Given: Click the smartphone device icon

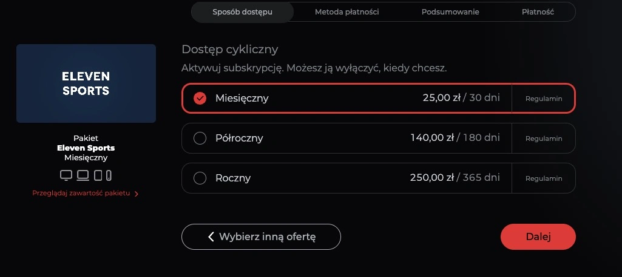Looking at the screenshot, I should (109, 175).
